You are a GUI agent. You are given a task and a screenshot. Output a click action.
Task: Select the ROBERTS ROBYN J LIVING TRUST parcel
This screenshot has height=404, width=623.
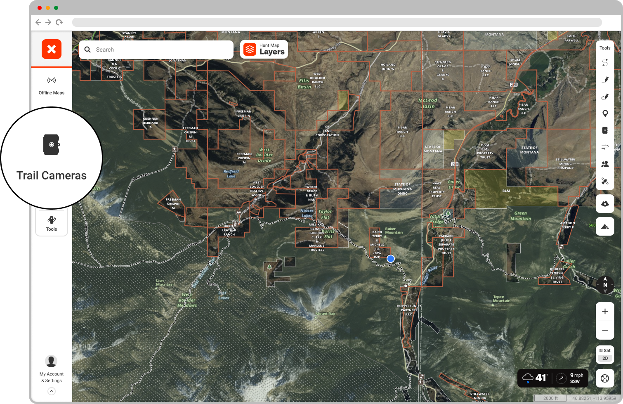pyautogui.click(x=557, y=275)
